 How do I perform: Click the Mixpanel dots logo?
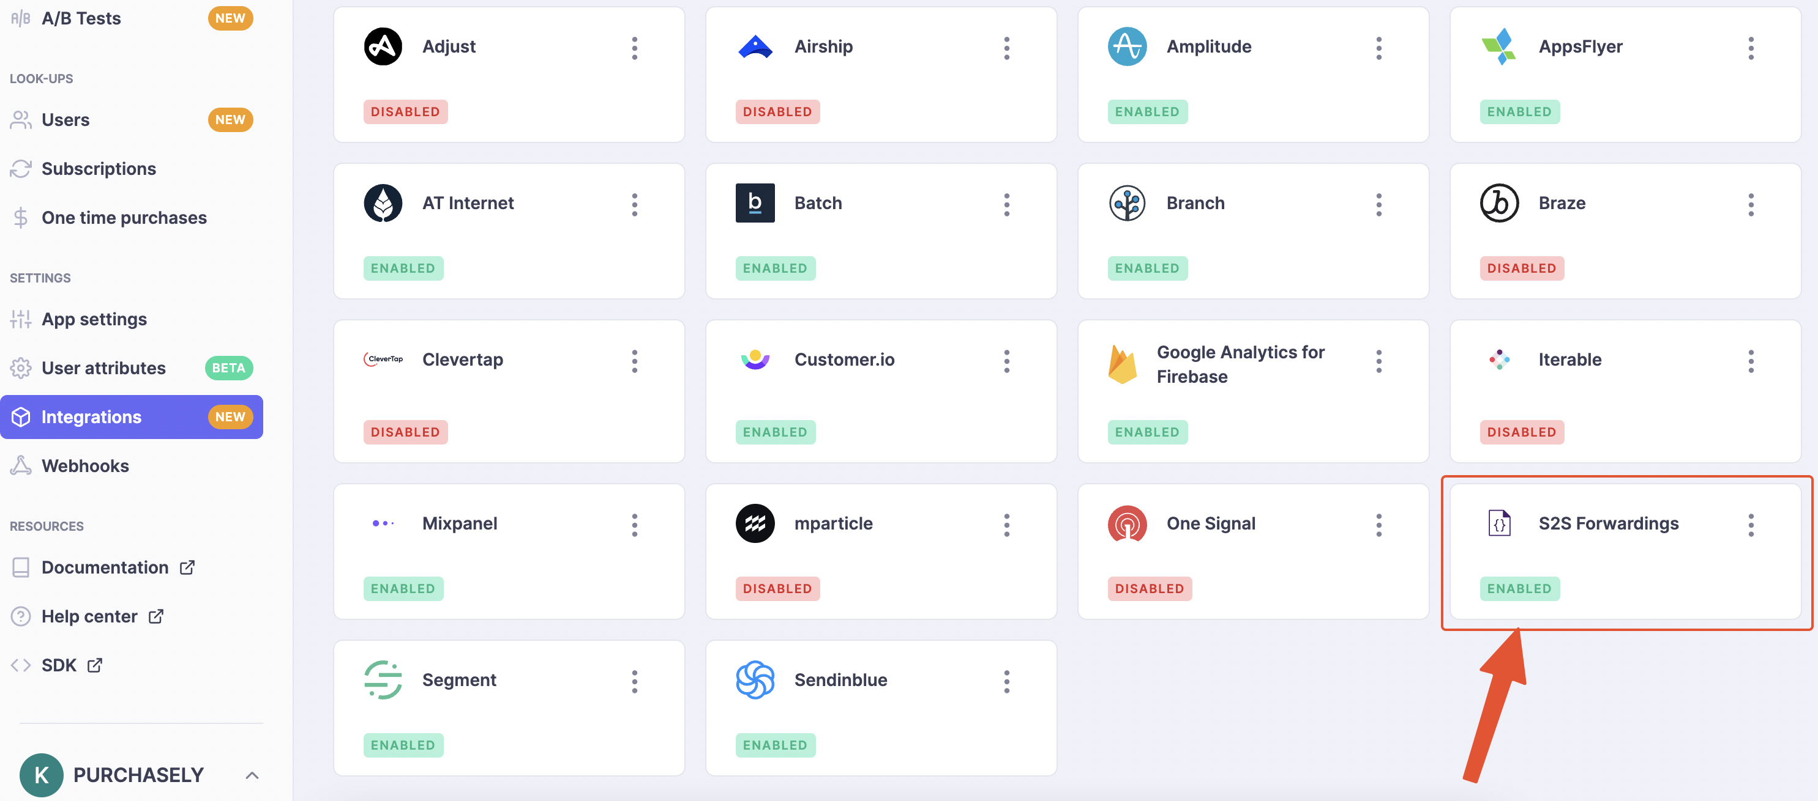point(383,523)
